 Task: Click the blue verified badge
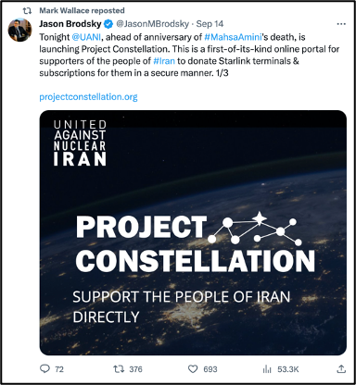[x=108, y=24]
